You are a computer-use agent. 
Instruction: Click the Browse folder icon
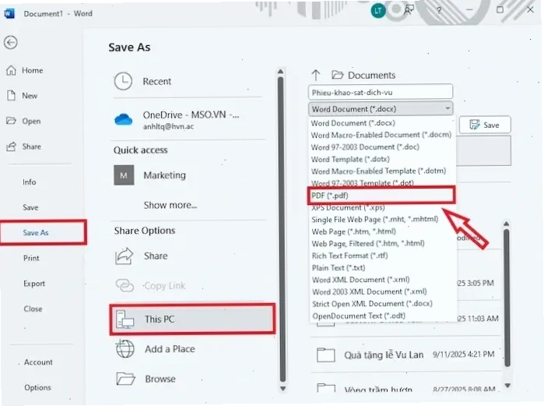point(125,379)
